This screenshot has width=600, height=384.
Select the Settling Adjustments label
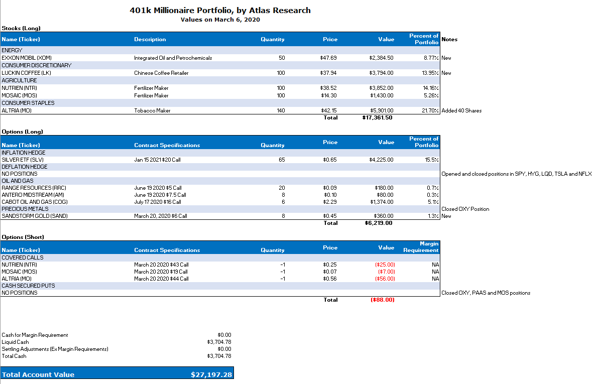click(x=55, y=349)
